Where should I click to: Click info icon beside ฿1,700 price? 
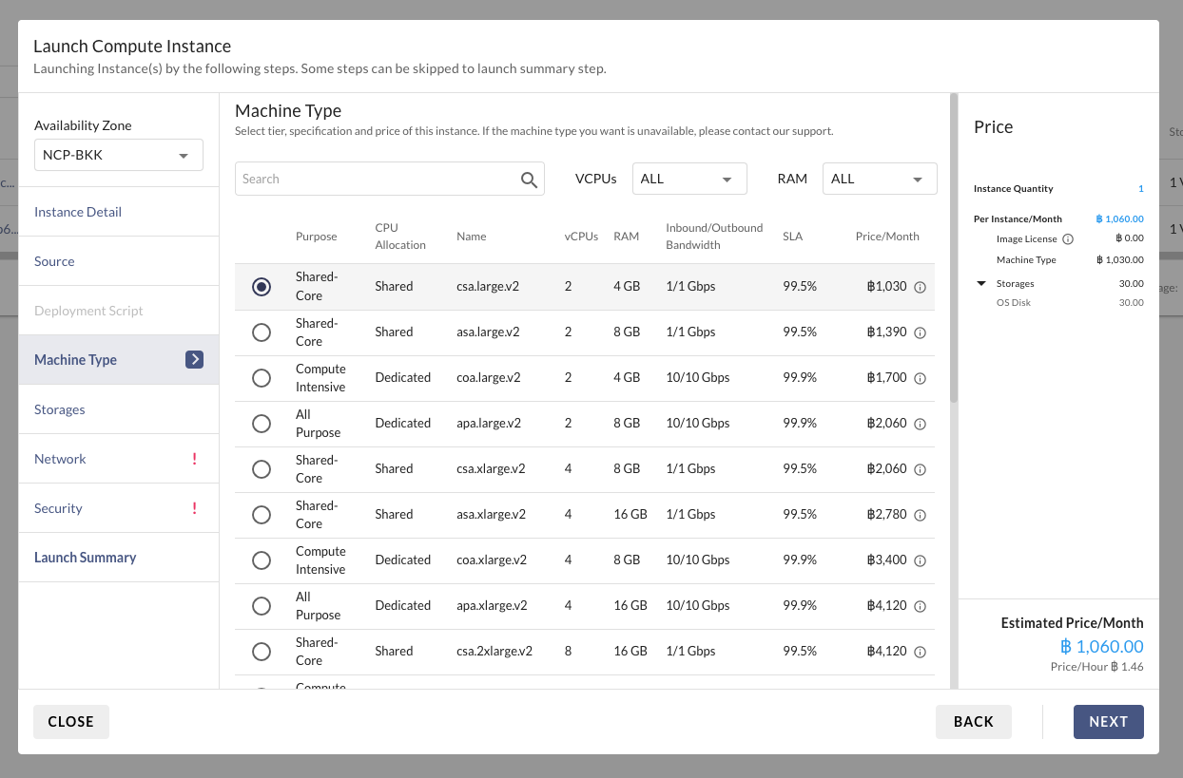pos(920,378)
